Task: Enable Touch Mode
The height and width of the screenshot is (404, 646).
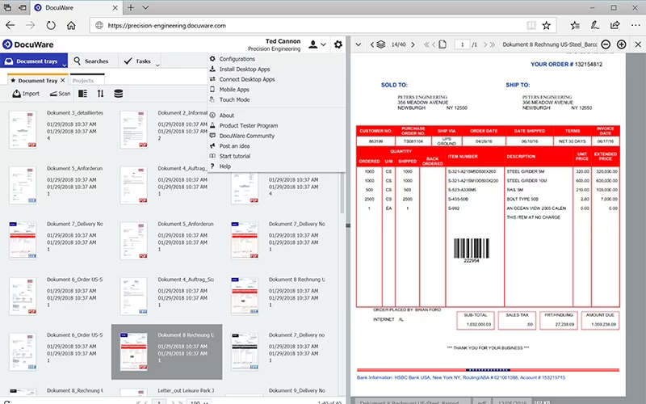Action: point(234,99)
